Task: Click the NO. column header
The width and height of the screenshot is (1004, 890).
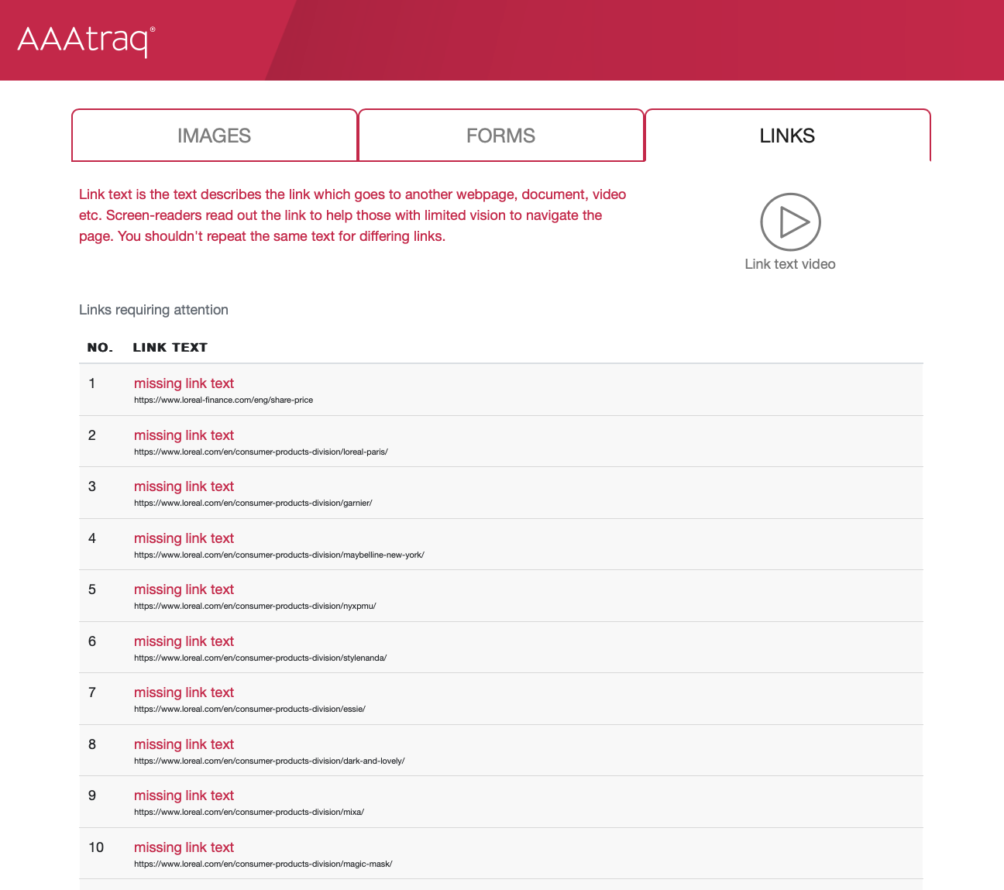Action: click(x=100, y=348)
